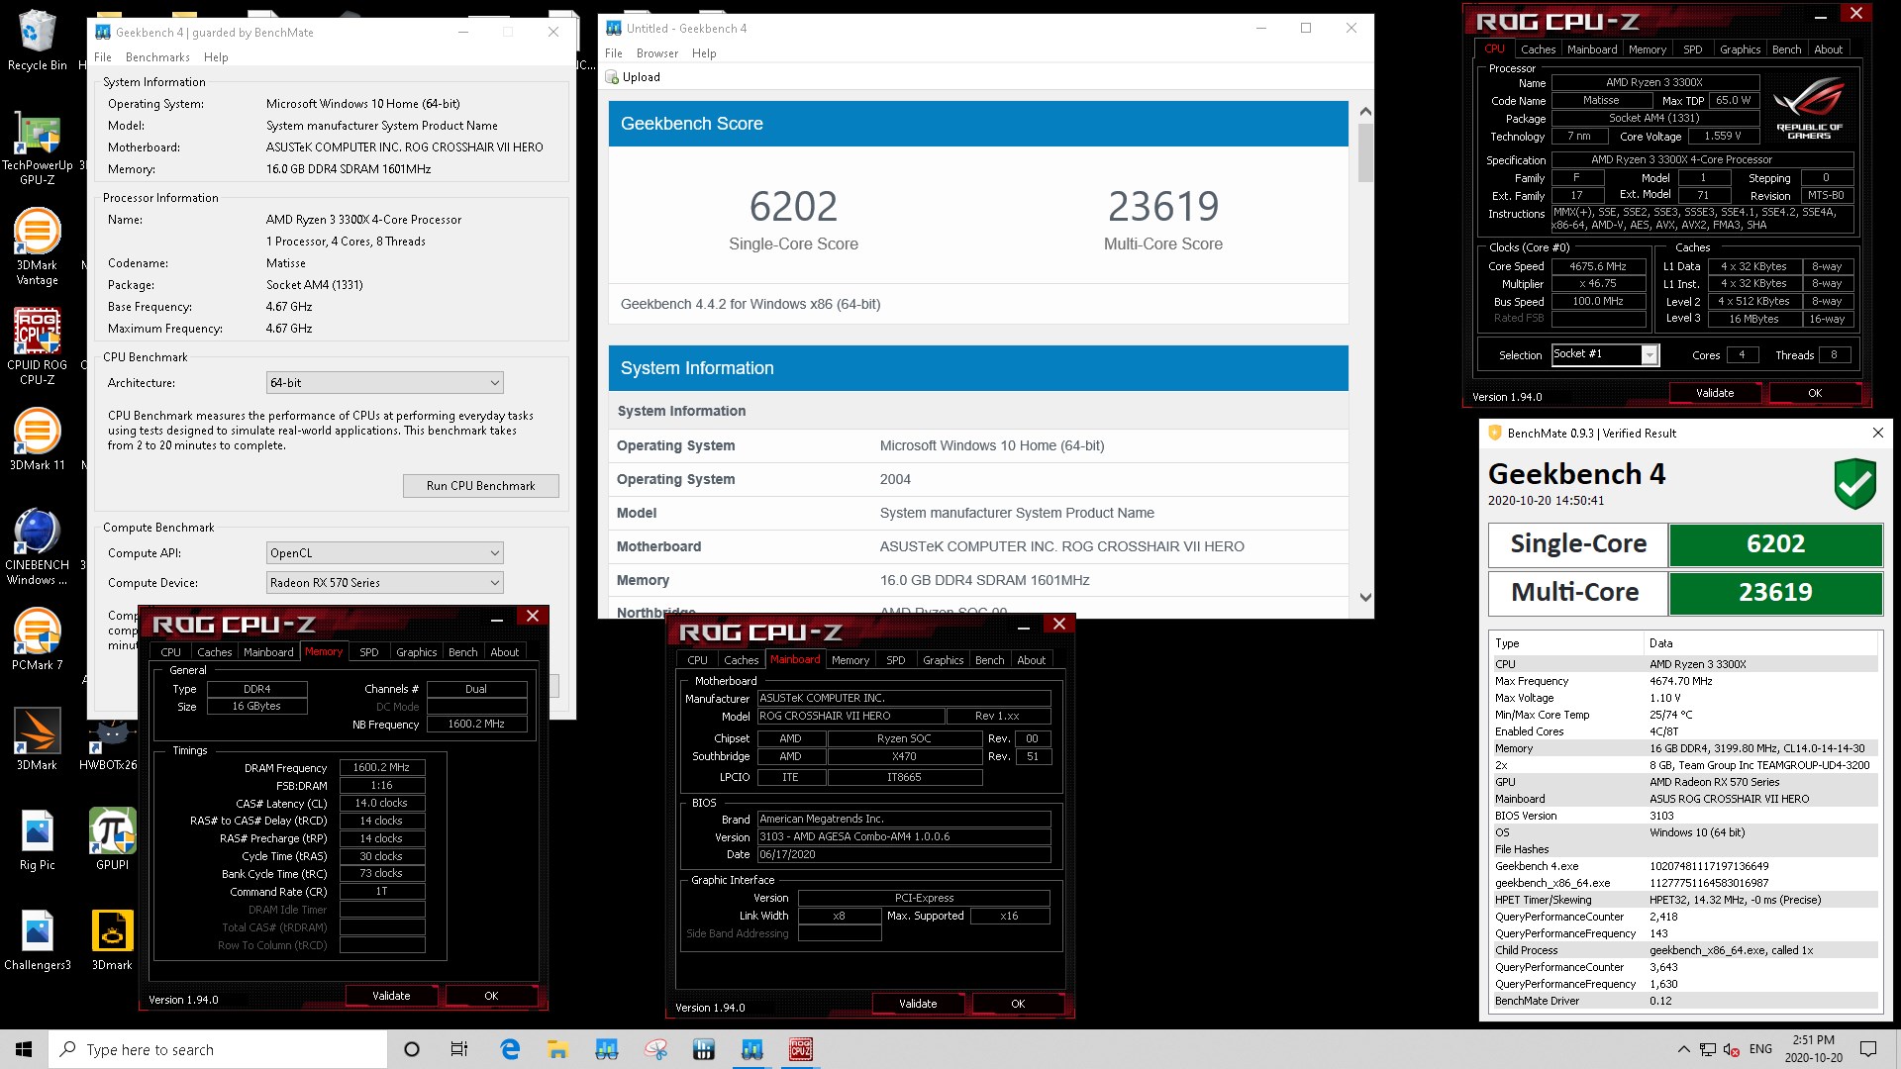The width and height of the screenshot is (1901, 1069).
Task: Click Validate in the Memory CPU-Z window
Action: click(x=391, y=996)
